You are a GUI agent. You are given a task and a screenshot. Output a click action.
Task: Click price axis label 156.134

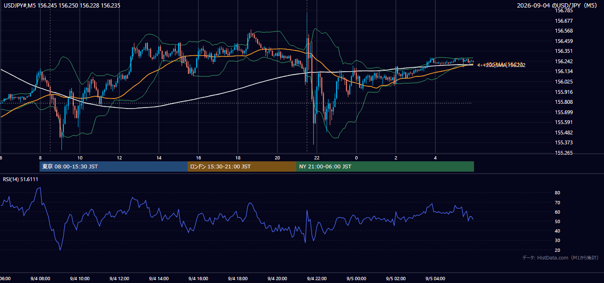(x=563, y=71)
